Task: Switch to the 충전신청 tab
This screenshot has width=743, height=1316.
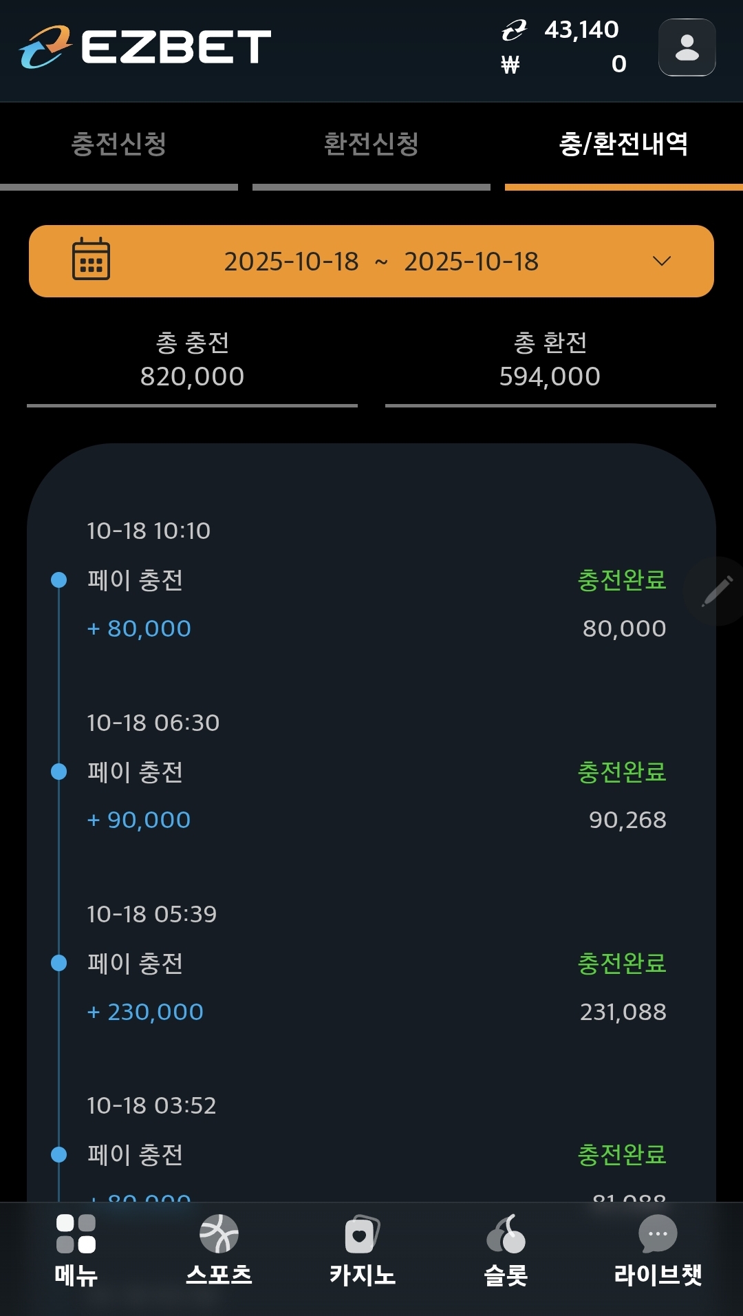Action: [x=119, y=145]
